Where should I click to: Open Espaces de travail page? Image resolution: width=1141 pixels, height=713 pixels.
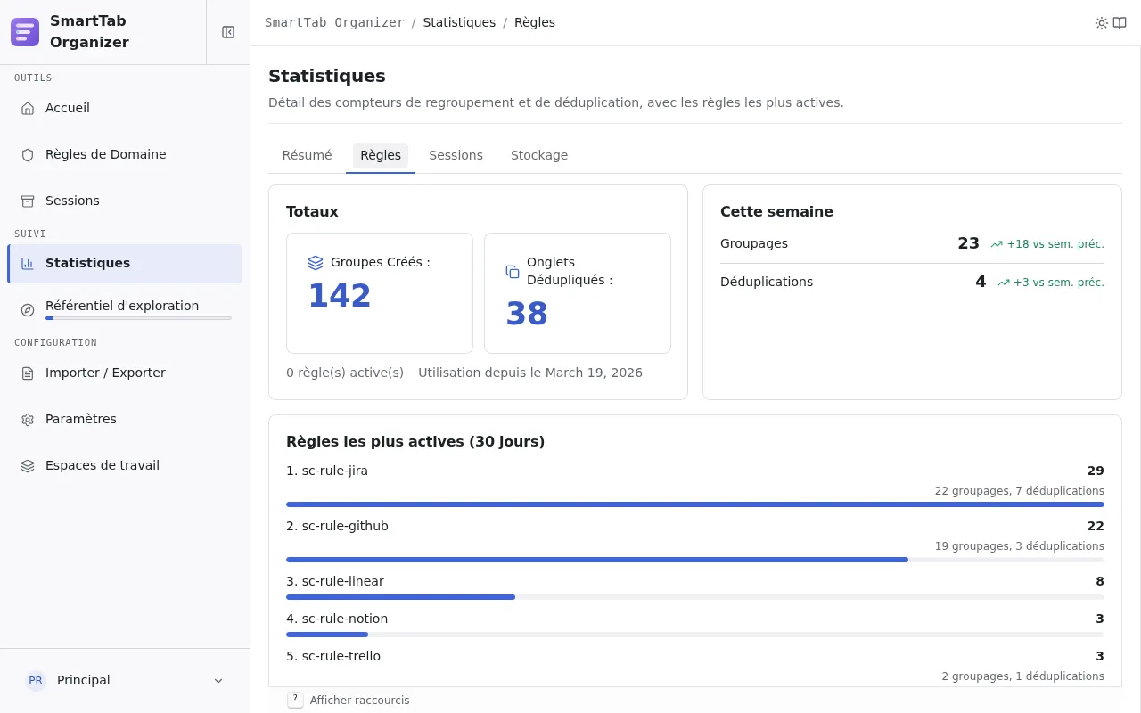point(125,465)
